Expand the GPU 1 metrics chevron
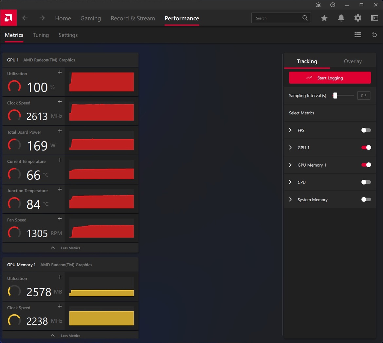The image size is (383, 343). coord(290,147)
